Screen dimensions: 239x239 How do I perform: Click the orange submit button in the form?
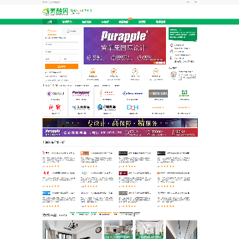point(62,66)
